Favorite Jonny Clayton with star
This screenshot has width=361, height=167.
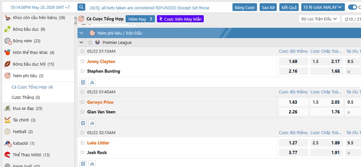[x=82, y=61]
